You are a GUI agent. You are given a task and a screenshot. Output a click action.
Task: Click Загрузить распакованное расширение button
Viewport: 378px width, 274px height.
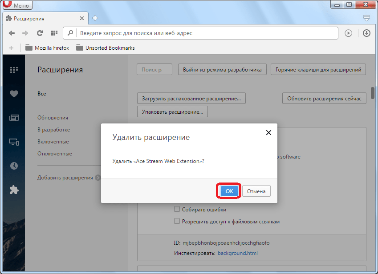[191, 98]
